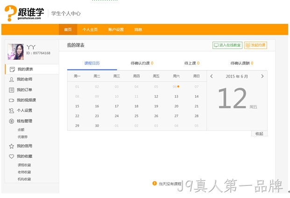Viewport: 290px width, 198px height.
Task: Select date 12 in the calendar grid
Action: point(156,97)
